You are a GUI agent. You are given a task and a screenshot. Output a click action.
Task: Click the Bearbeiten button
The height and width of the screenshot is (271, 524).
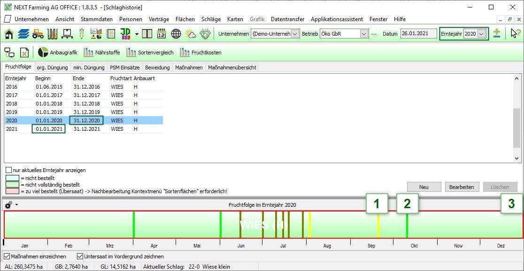click(462, 187)
